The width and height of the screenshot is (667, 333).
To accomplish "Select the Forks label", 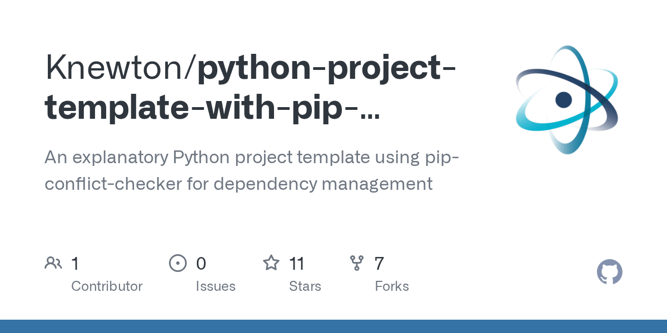I will [x=391, y=286].
